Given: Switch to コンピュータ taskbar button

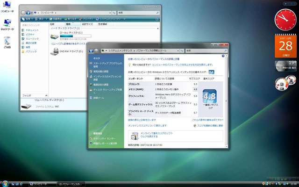Looking at the screenshot, I should pos(43,184).
